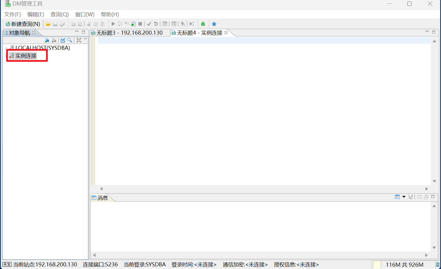The height and width of the screenshot is (269, 441).
Task: Connect to the instance via the plug icon
Action: [47, 40]
